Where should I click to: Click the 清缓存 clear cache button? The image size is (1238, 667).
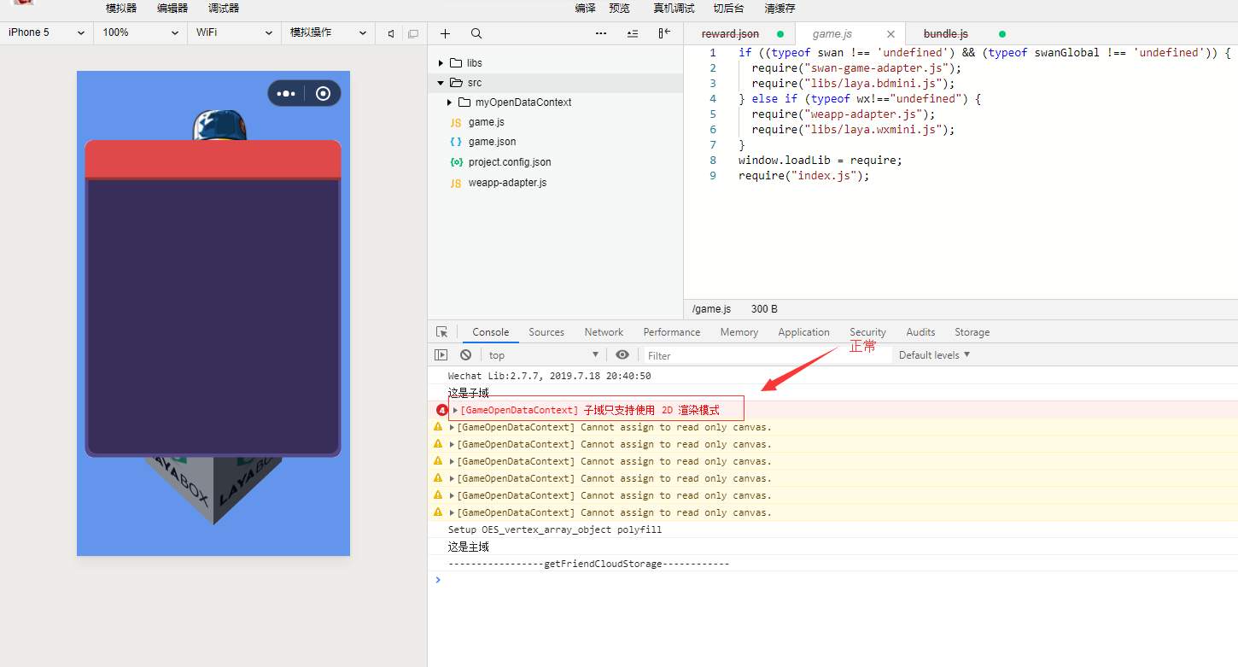pos(780,9)
